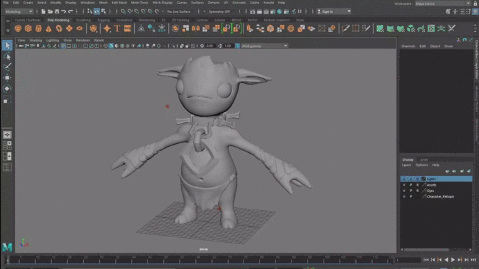Create polygon Type text with the T icon
This screenshot has width=479, height=269.
click(117, 29)
